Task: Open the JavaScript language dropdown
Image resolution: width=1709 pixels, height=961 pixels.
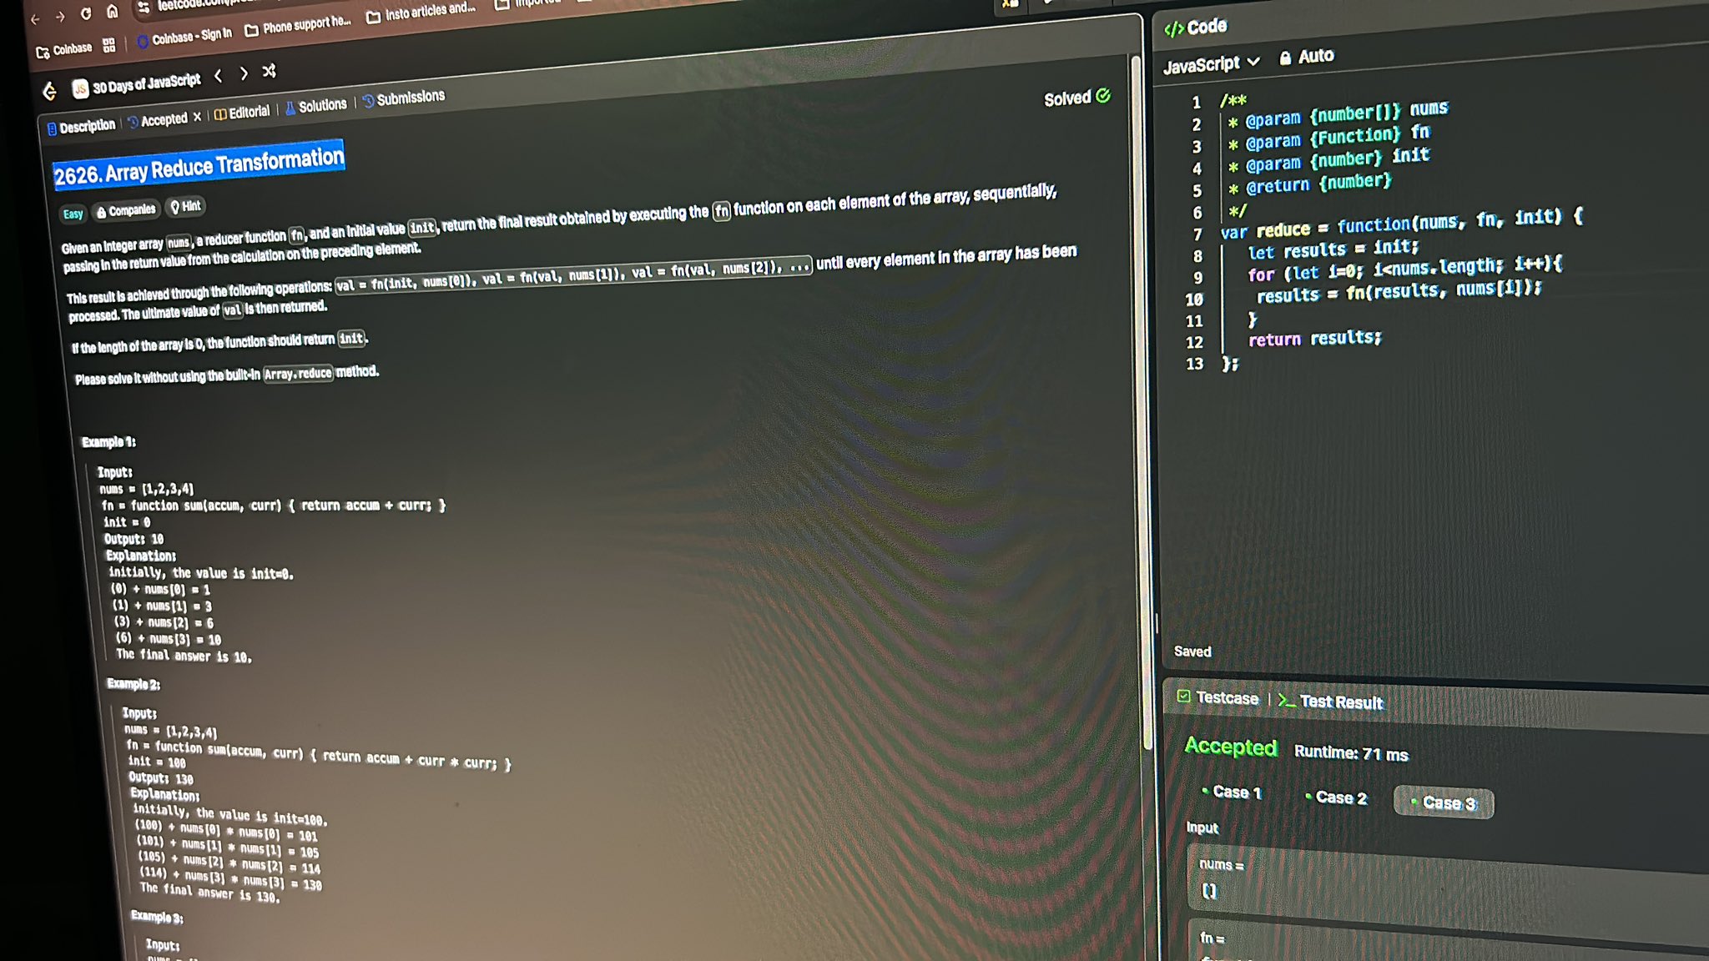Action: point(1210,63)
